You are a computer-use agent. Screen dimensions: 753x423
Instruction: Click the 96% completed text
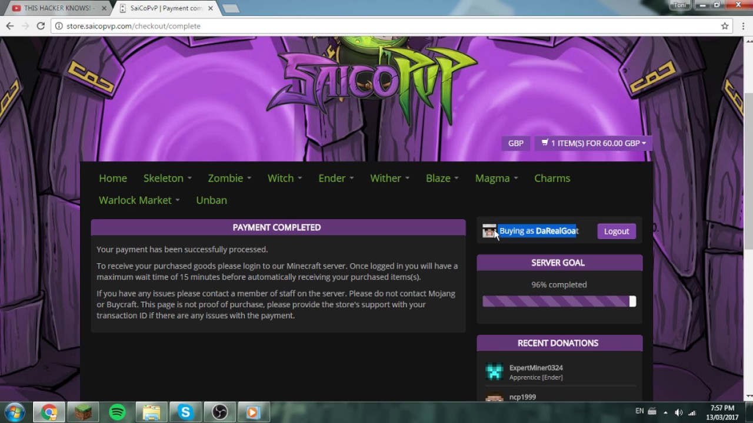(559, 284)
